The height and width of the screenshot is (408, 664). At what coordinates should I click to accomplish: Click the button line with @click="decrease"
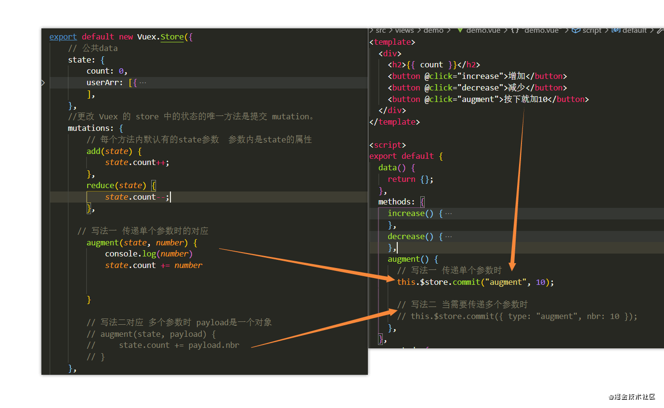pos(478,88)
